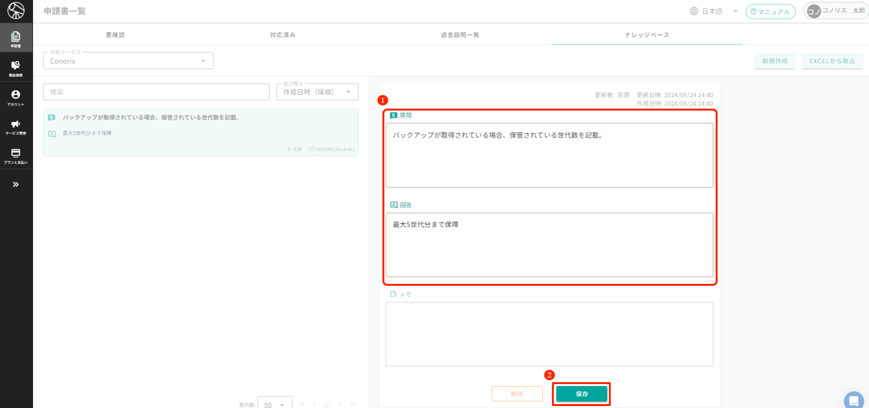
Task: Click the メモ note icon above the memo field
Action: [392, 294]
